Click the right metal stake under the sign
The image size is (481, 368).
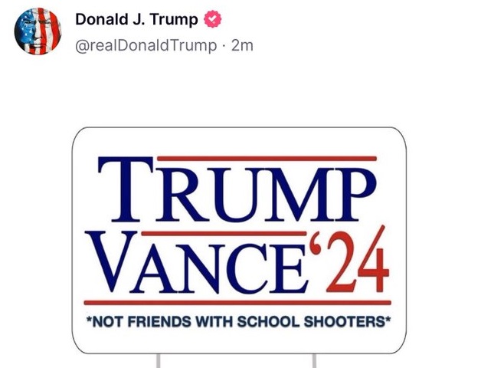(x=314, y=360)
